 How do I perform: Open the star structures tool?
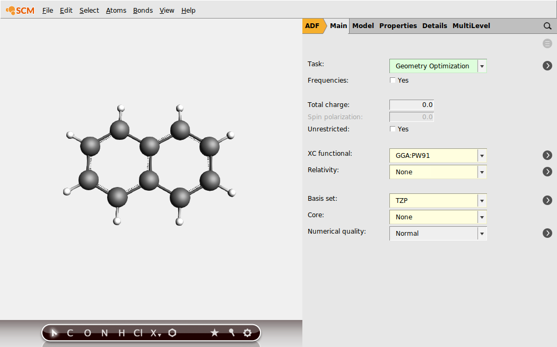coord(214,333)
